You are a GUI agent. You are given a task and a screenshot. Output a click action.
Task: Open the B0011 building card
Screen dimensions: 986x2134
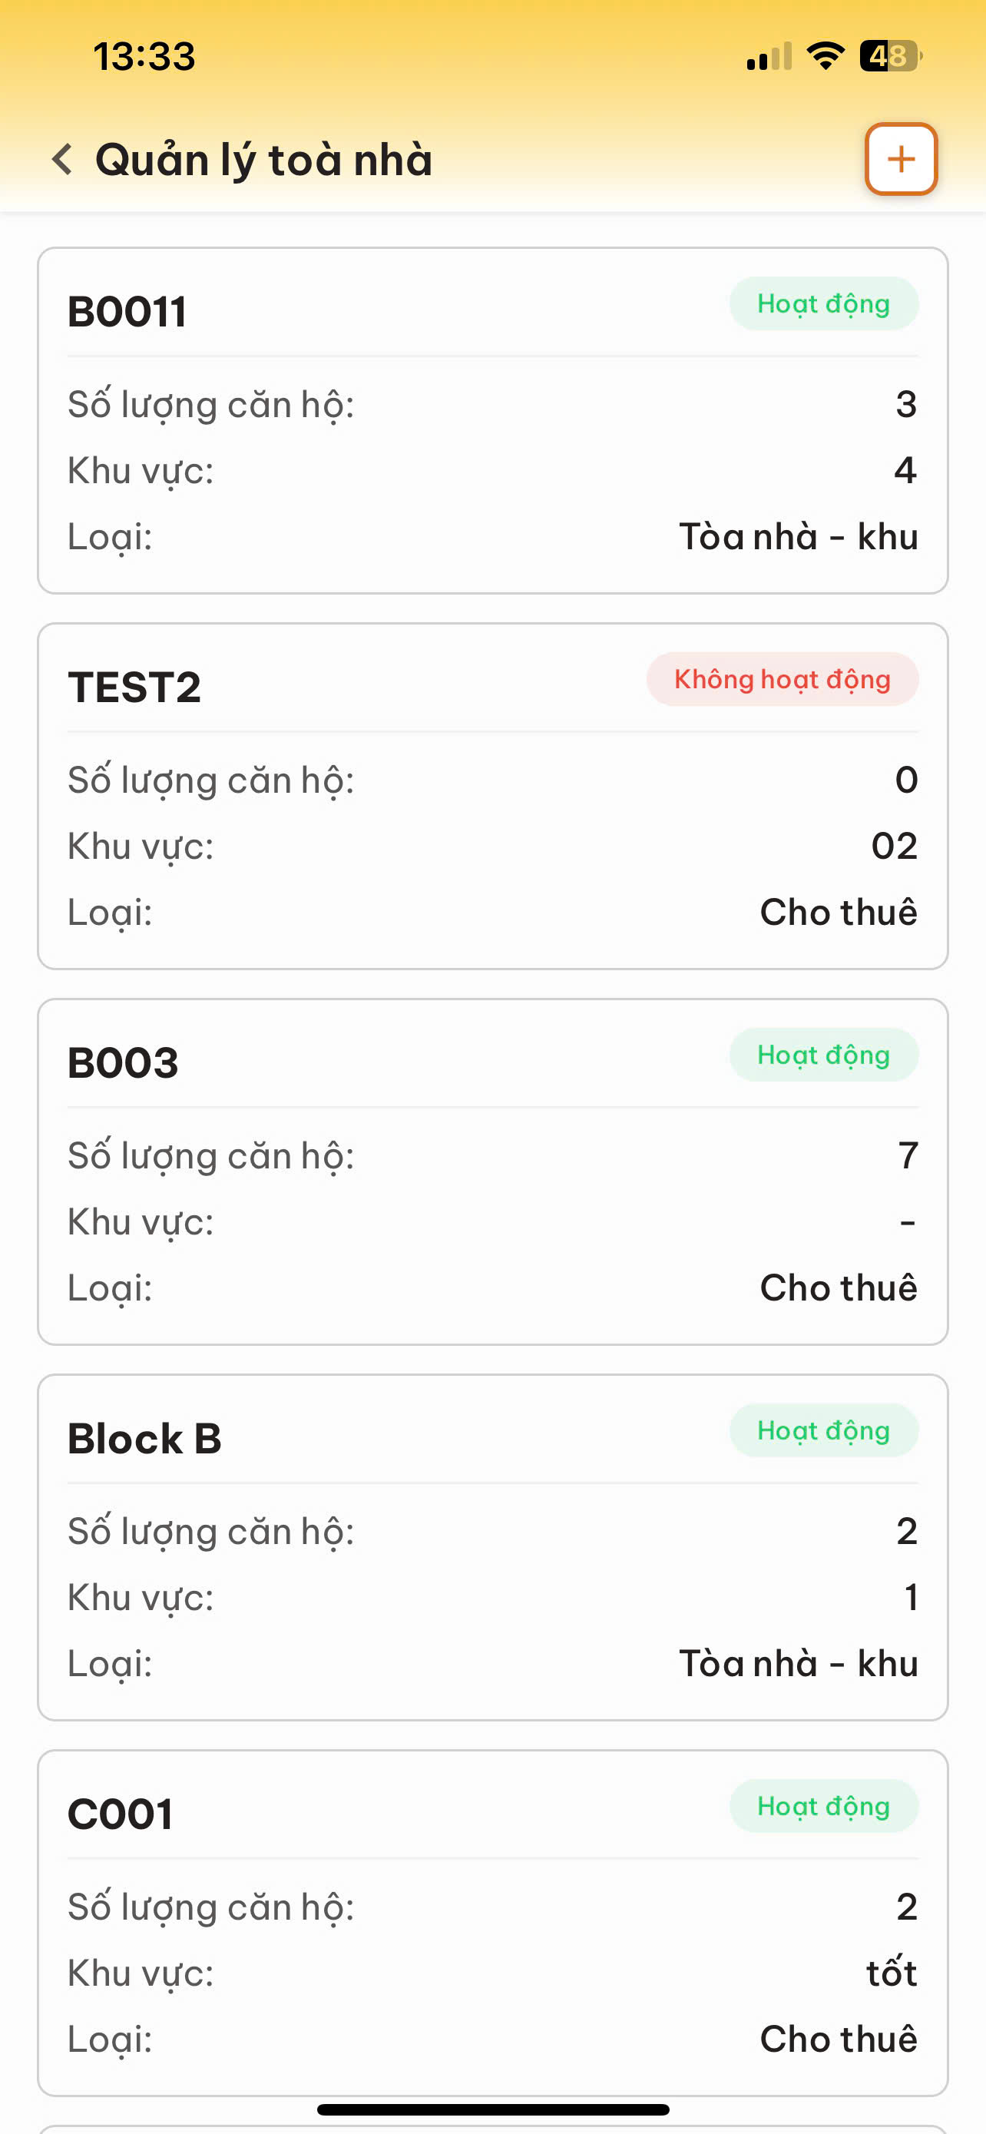492,420
